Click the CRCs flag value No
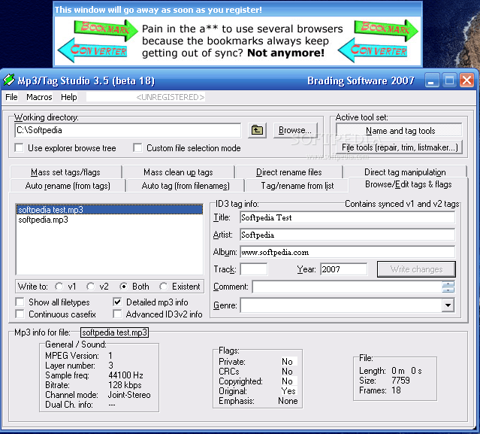This screenshot has width=480, height=434. point(287,372)
